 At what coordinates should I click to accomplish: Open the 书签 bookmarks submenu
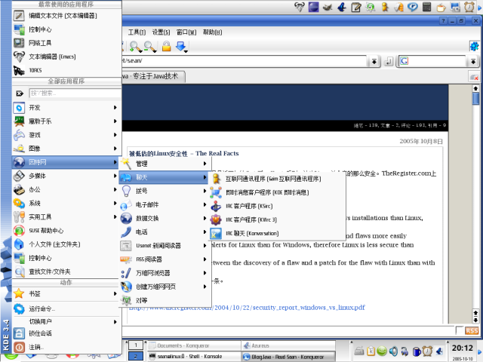[66, 293]
